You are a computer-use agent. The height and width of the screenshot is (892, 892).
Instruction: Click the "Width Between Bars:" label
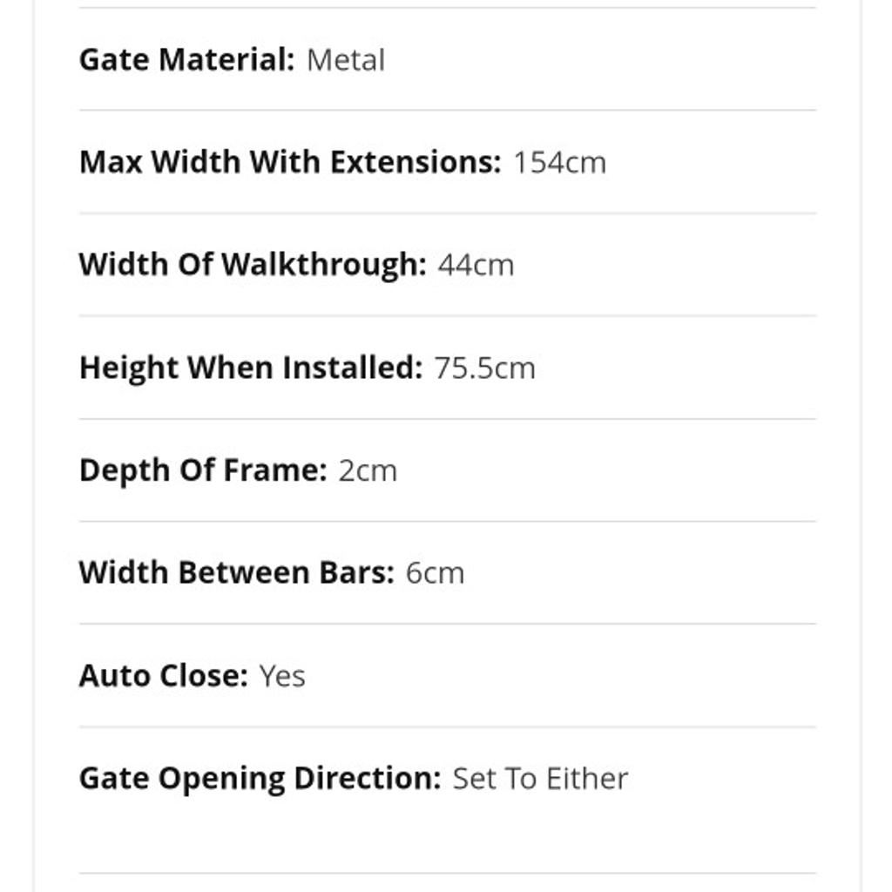(x=236, y=573)
